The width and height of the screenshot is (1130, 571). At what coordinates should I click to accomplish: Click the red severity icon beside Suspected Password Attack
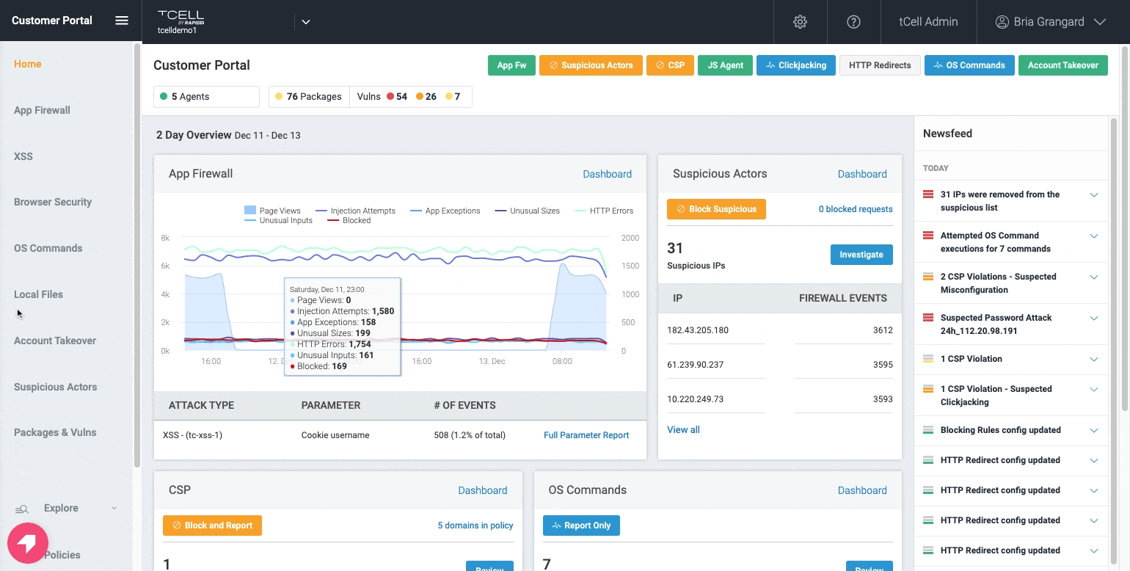point(927,318)
